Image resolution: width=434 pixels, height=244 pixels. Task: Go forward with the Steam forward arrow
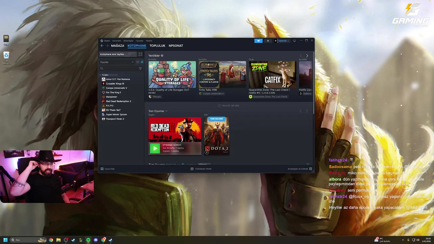point(107,46)
